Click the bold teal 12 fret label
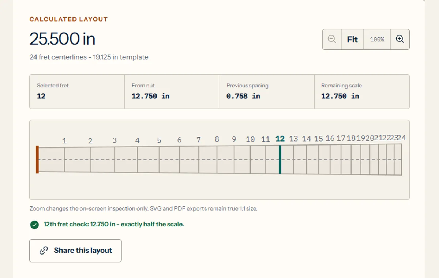Screen dimensions: 439x278 coord(280,139)
